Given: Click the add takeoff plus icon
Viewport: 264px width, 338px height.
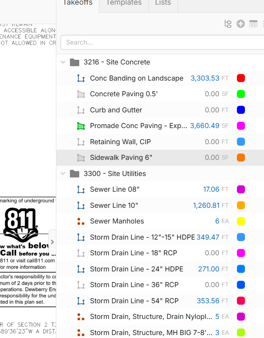Looking at the screenshot, I should coord(241,24).
